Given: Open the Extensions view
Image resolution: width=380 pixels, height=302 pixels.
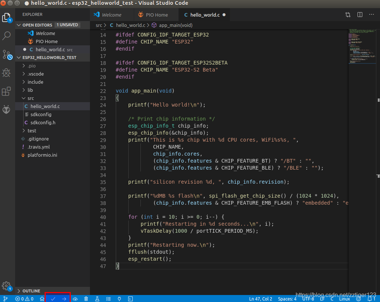Looking at the screenshot, I should pos(7,91).
